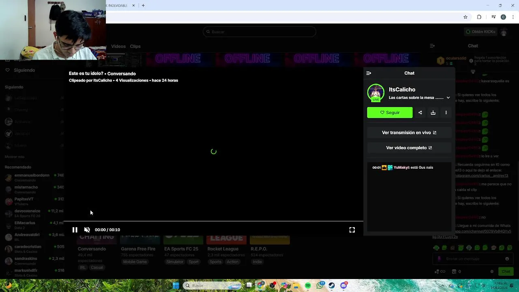Expand the stream title chevron

click(x=448, y=98)
